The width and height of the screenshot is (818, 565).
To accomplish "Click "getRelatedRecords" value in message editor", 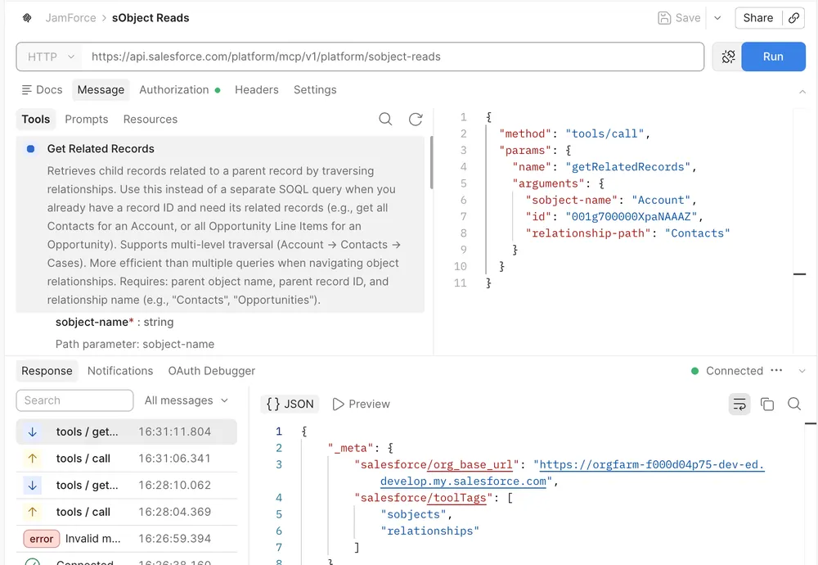I will (627, 167).
